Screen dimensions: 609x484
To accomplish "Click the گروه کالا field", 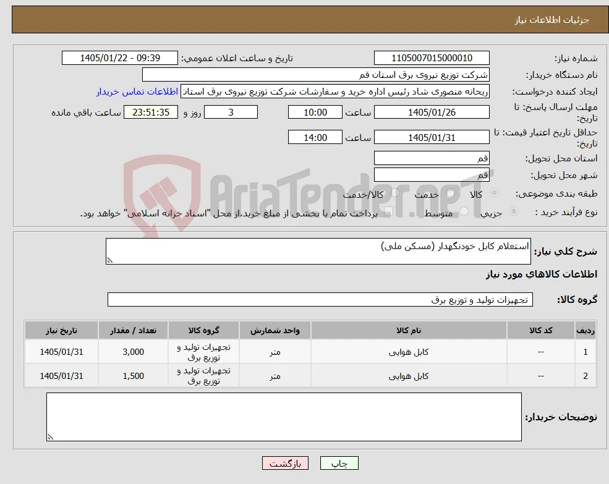I will (x=320, y=300).
